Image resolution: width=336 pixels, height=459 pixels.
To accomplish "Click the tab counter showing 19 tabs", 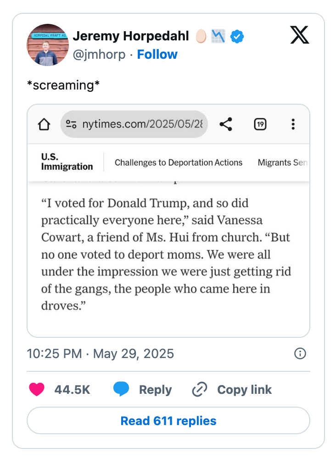I will click(260, 124).
